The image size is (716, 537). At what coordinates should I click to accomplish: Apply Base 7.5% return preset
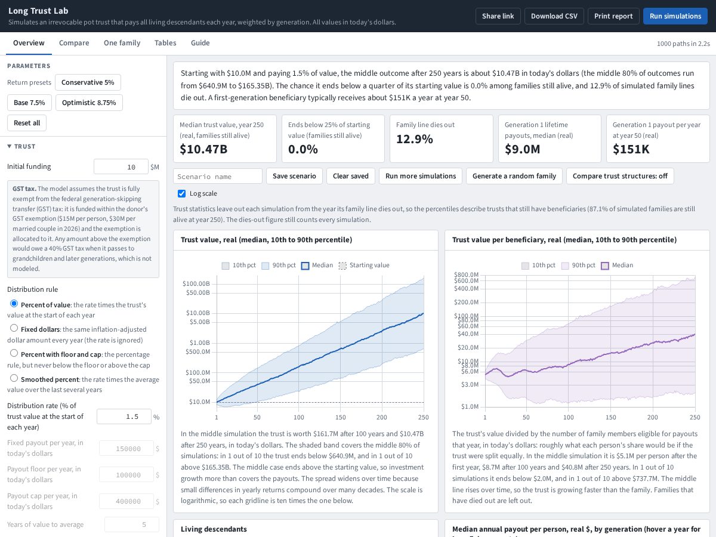point(30,103)
